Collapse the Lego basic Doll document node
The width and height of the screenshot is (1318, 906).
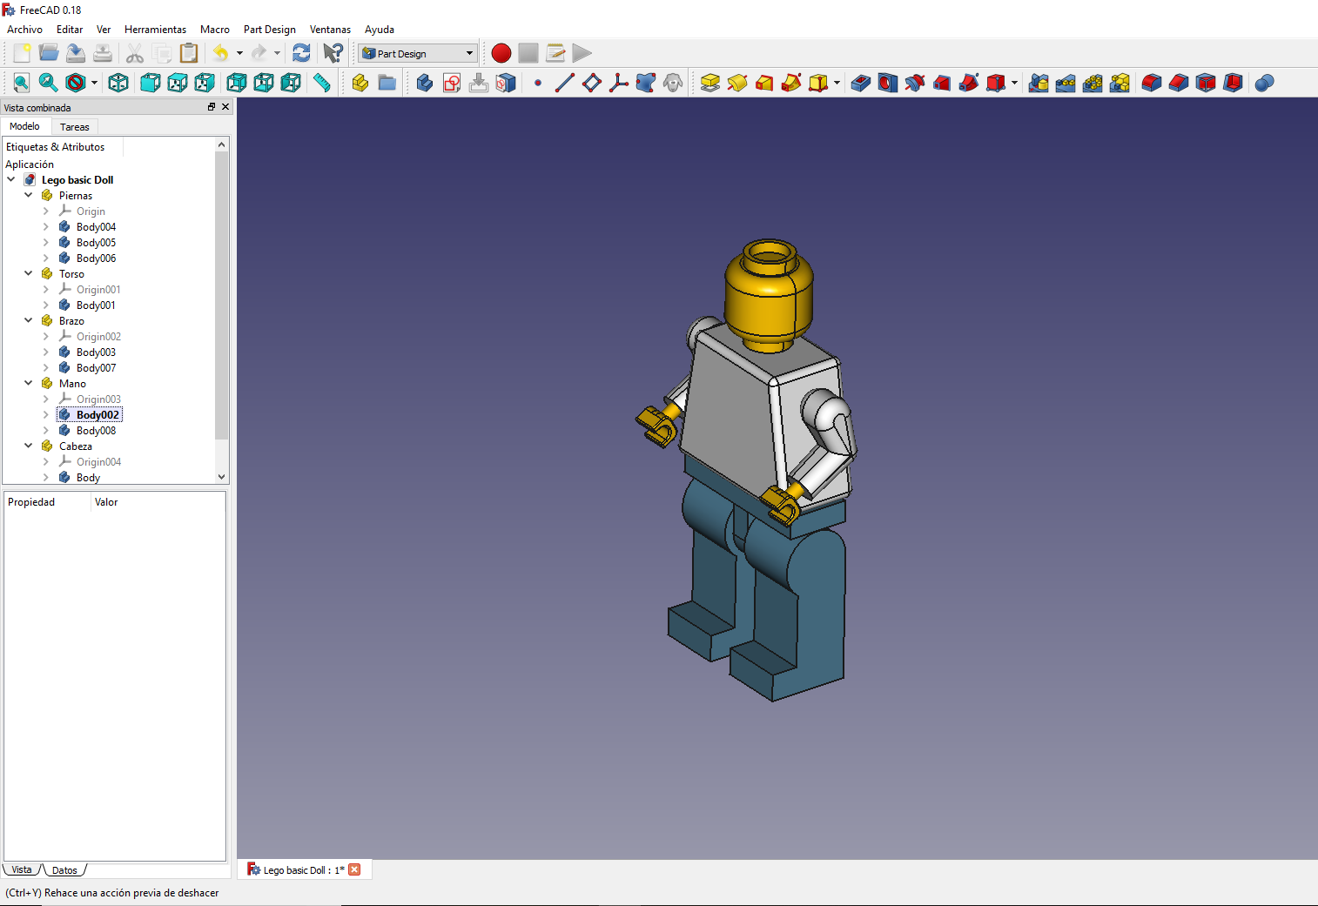click(x=10, y=179)
